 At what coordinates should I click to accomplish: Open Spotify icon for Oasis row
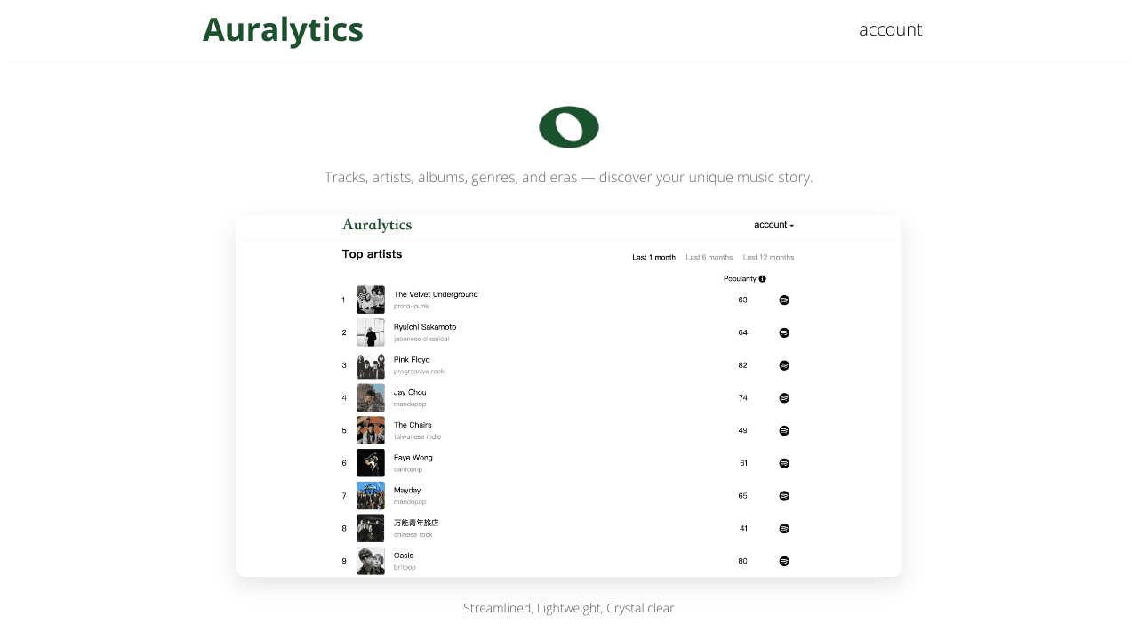[784, 561]
